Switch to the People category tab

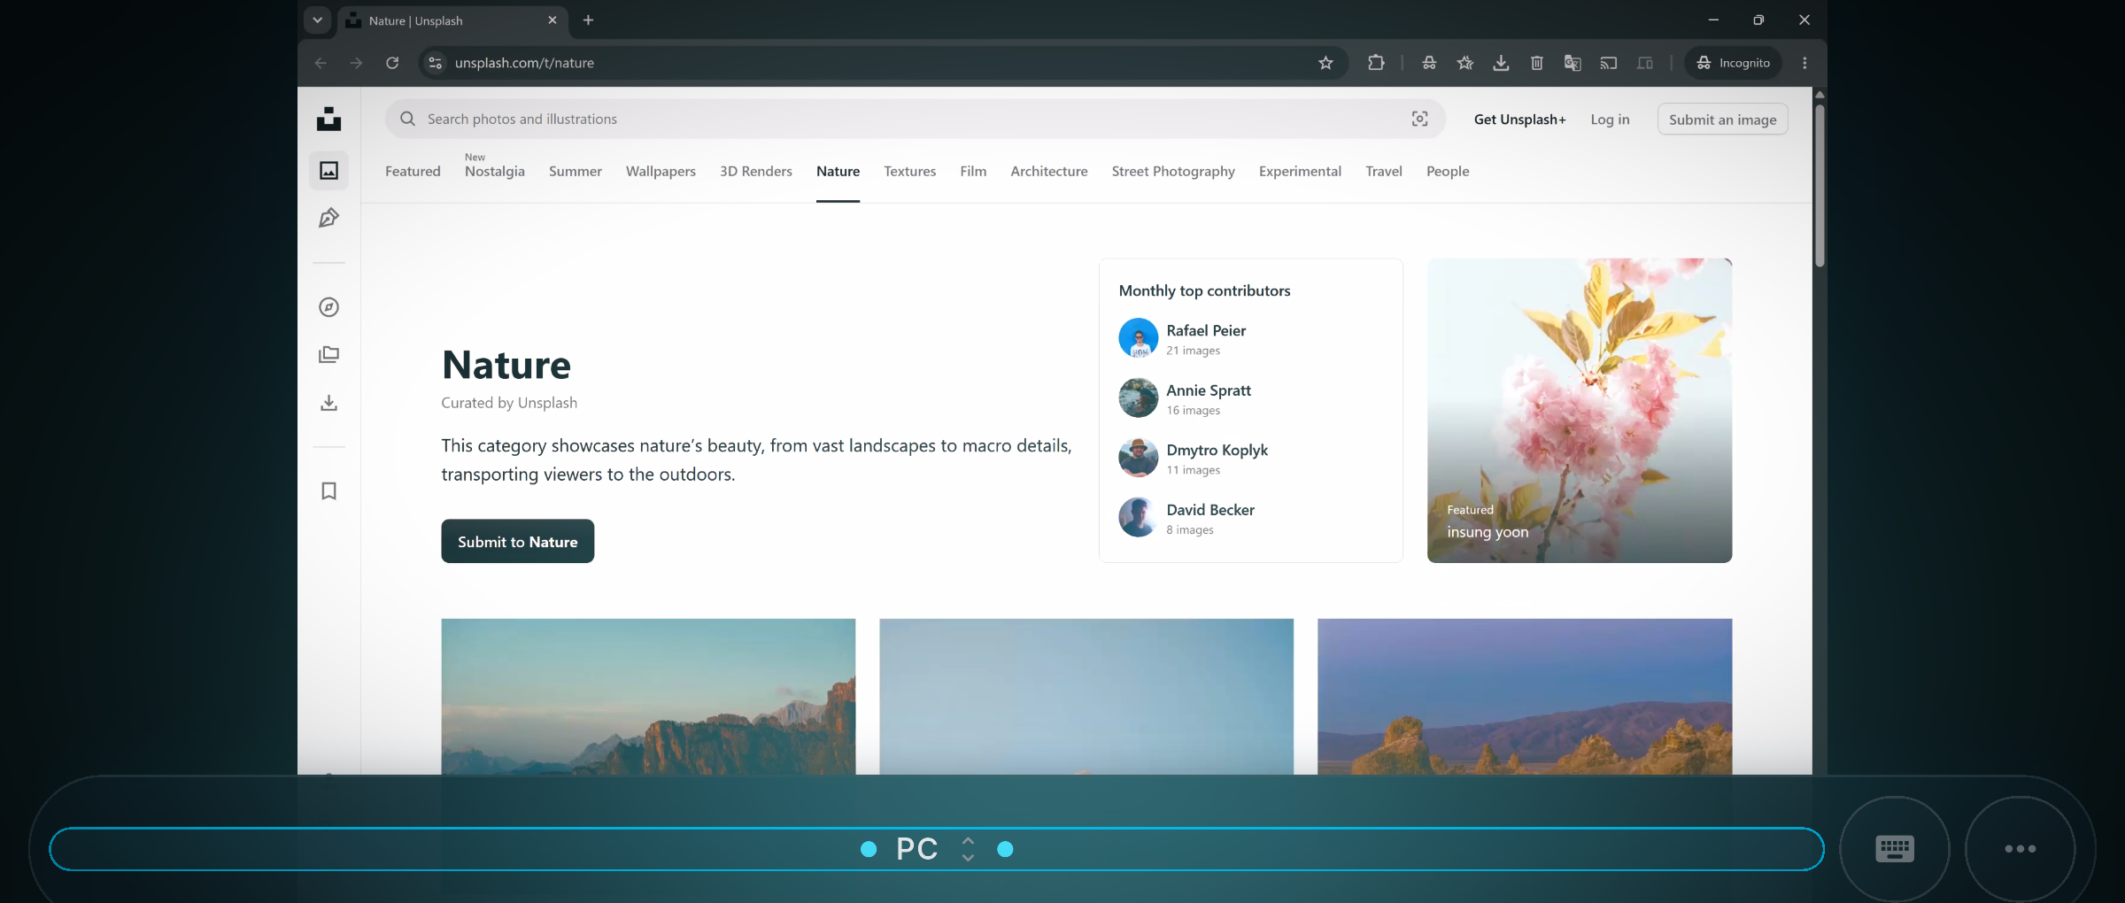[1448, 171]
